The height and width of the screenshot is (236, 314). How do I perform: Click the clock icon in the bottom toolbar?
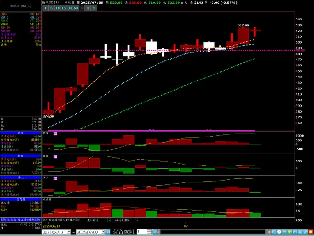coord(279,232)
